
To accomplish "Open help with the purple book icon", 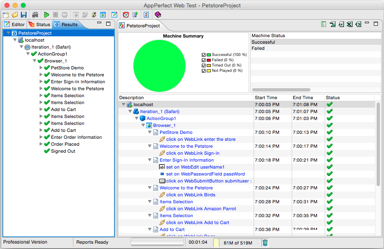I will pyautogui.click(x=158, y=15).
